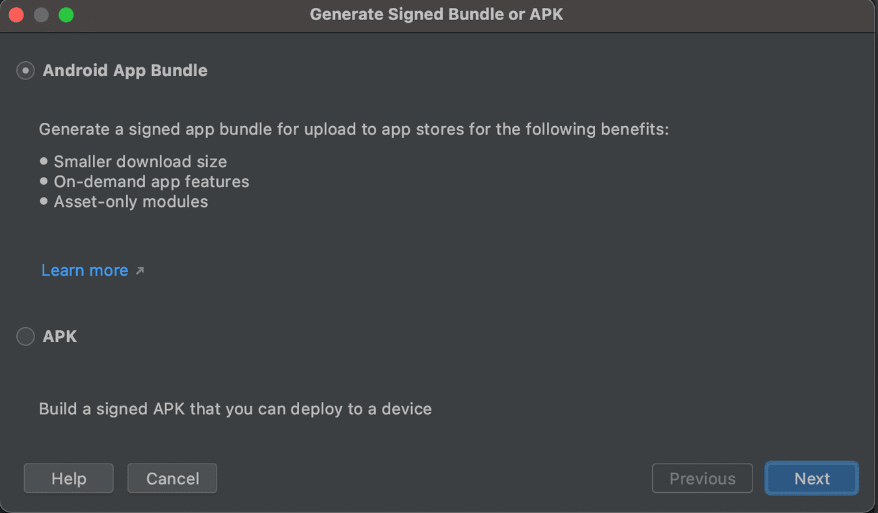Click the red close traffic light button
Viewport: 878px width, 513px height.
pyautogui.click(x=16, y=14)
